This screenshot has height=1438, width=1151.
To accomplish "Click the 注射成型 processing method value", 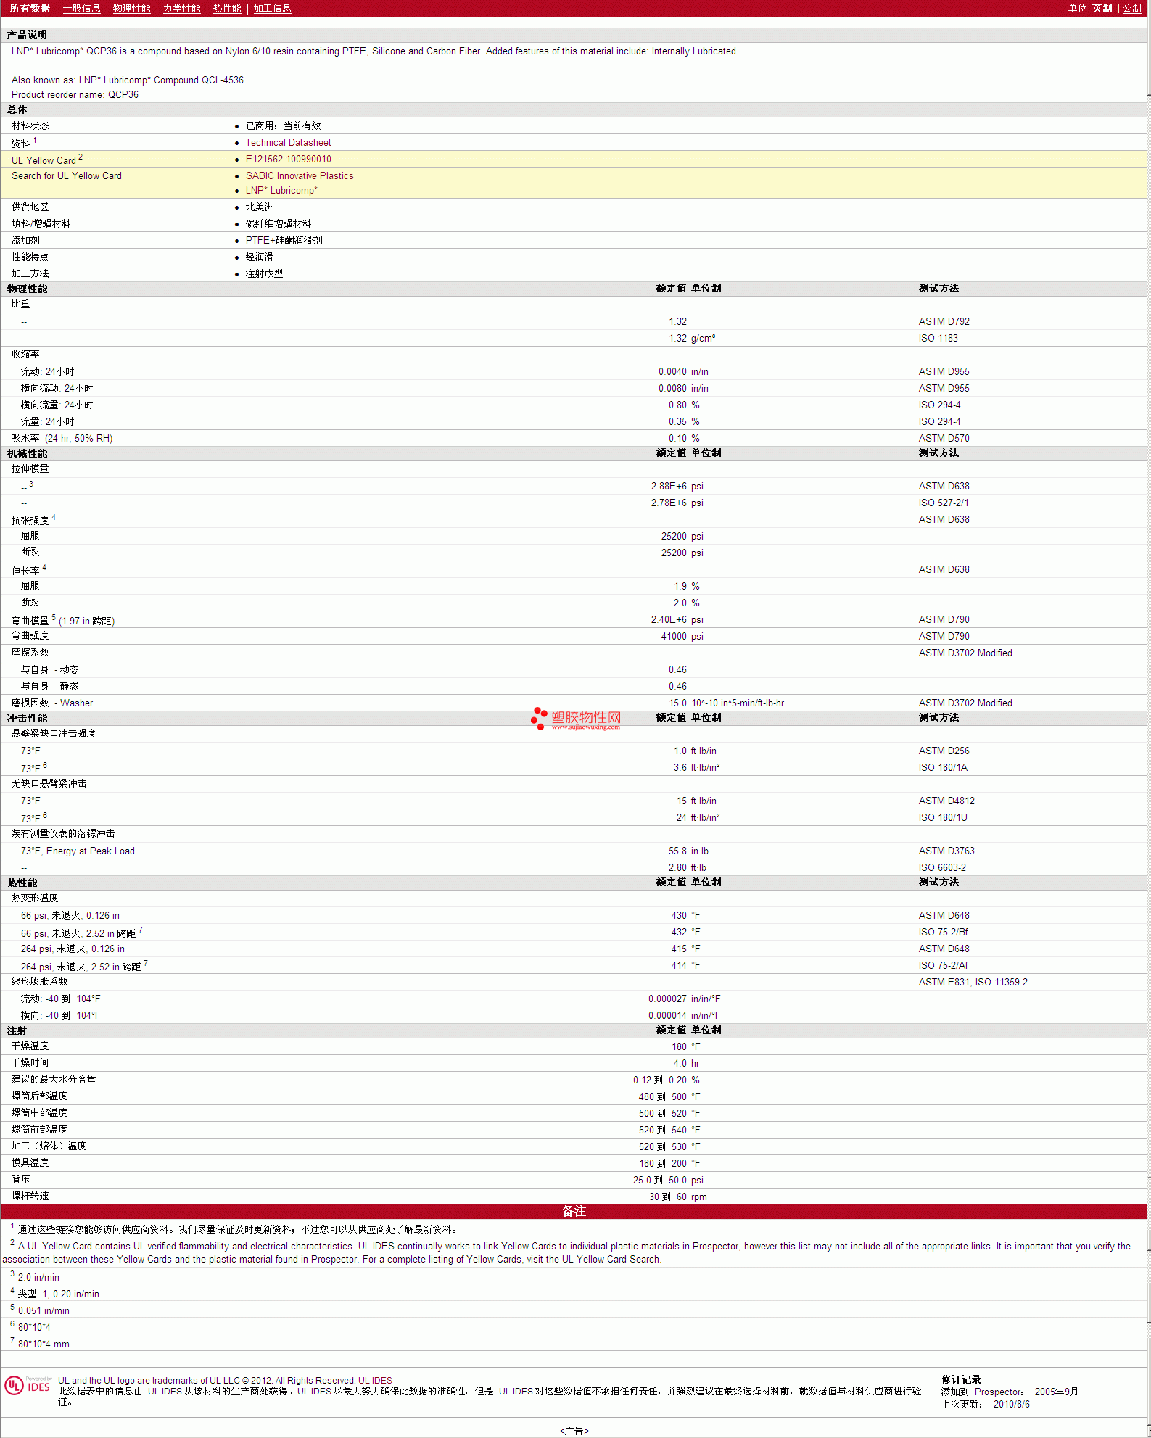I will pos(264,274).
